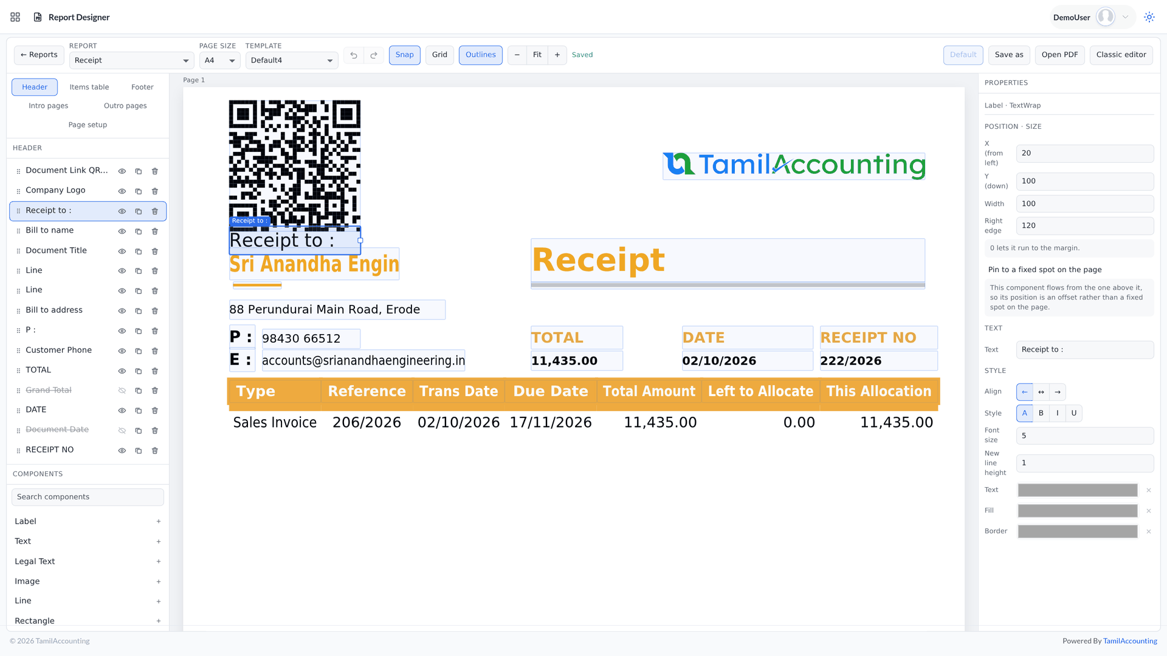
Task: Delete the Customer Phone component
Action: (155, 351)
